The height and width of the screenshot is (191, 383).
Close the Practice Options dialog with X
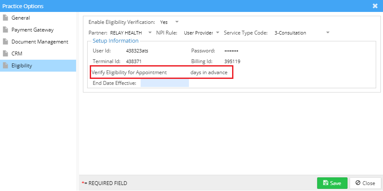click(x=375, y=6)
